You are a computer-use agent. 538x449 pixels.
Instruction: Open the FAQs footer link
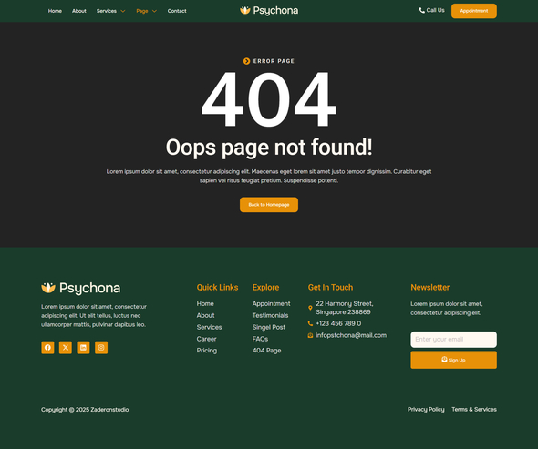[x=261, y=339]
